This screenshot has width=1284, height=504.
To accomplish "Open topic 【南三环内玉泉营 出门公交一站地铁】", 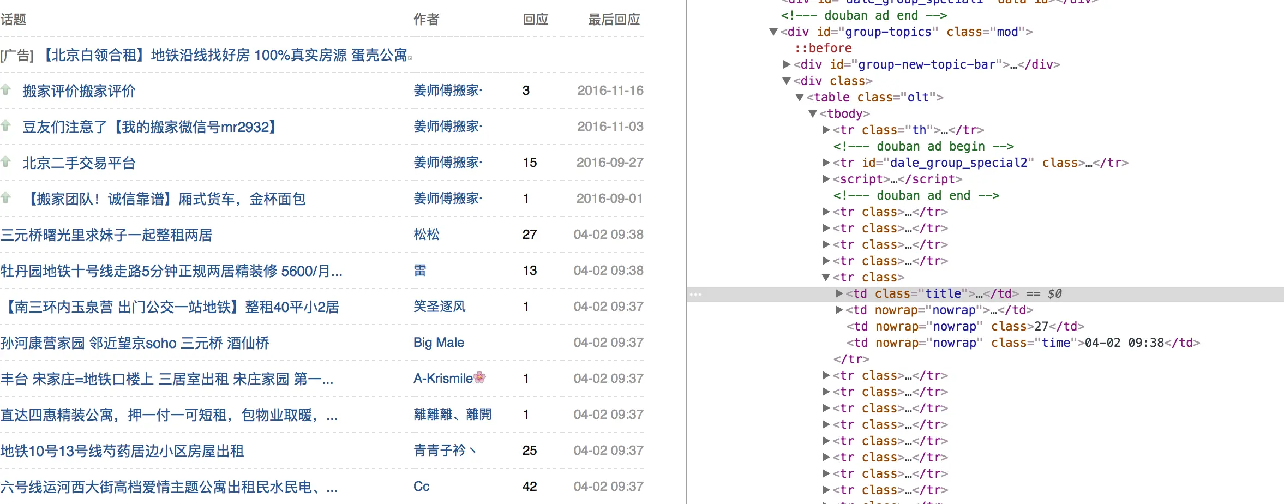I will point(170,307).
